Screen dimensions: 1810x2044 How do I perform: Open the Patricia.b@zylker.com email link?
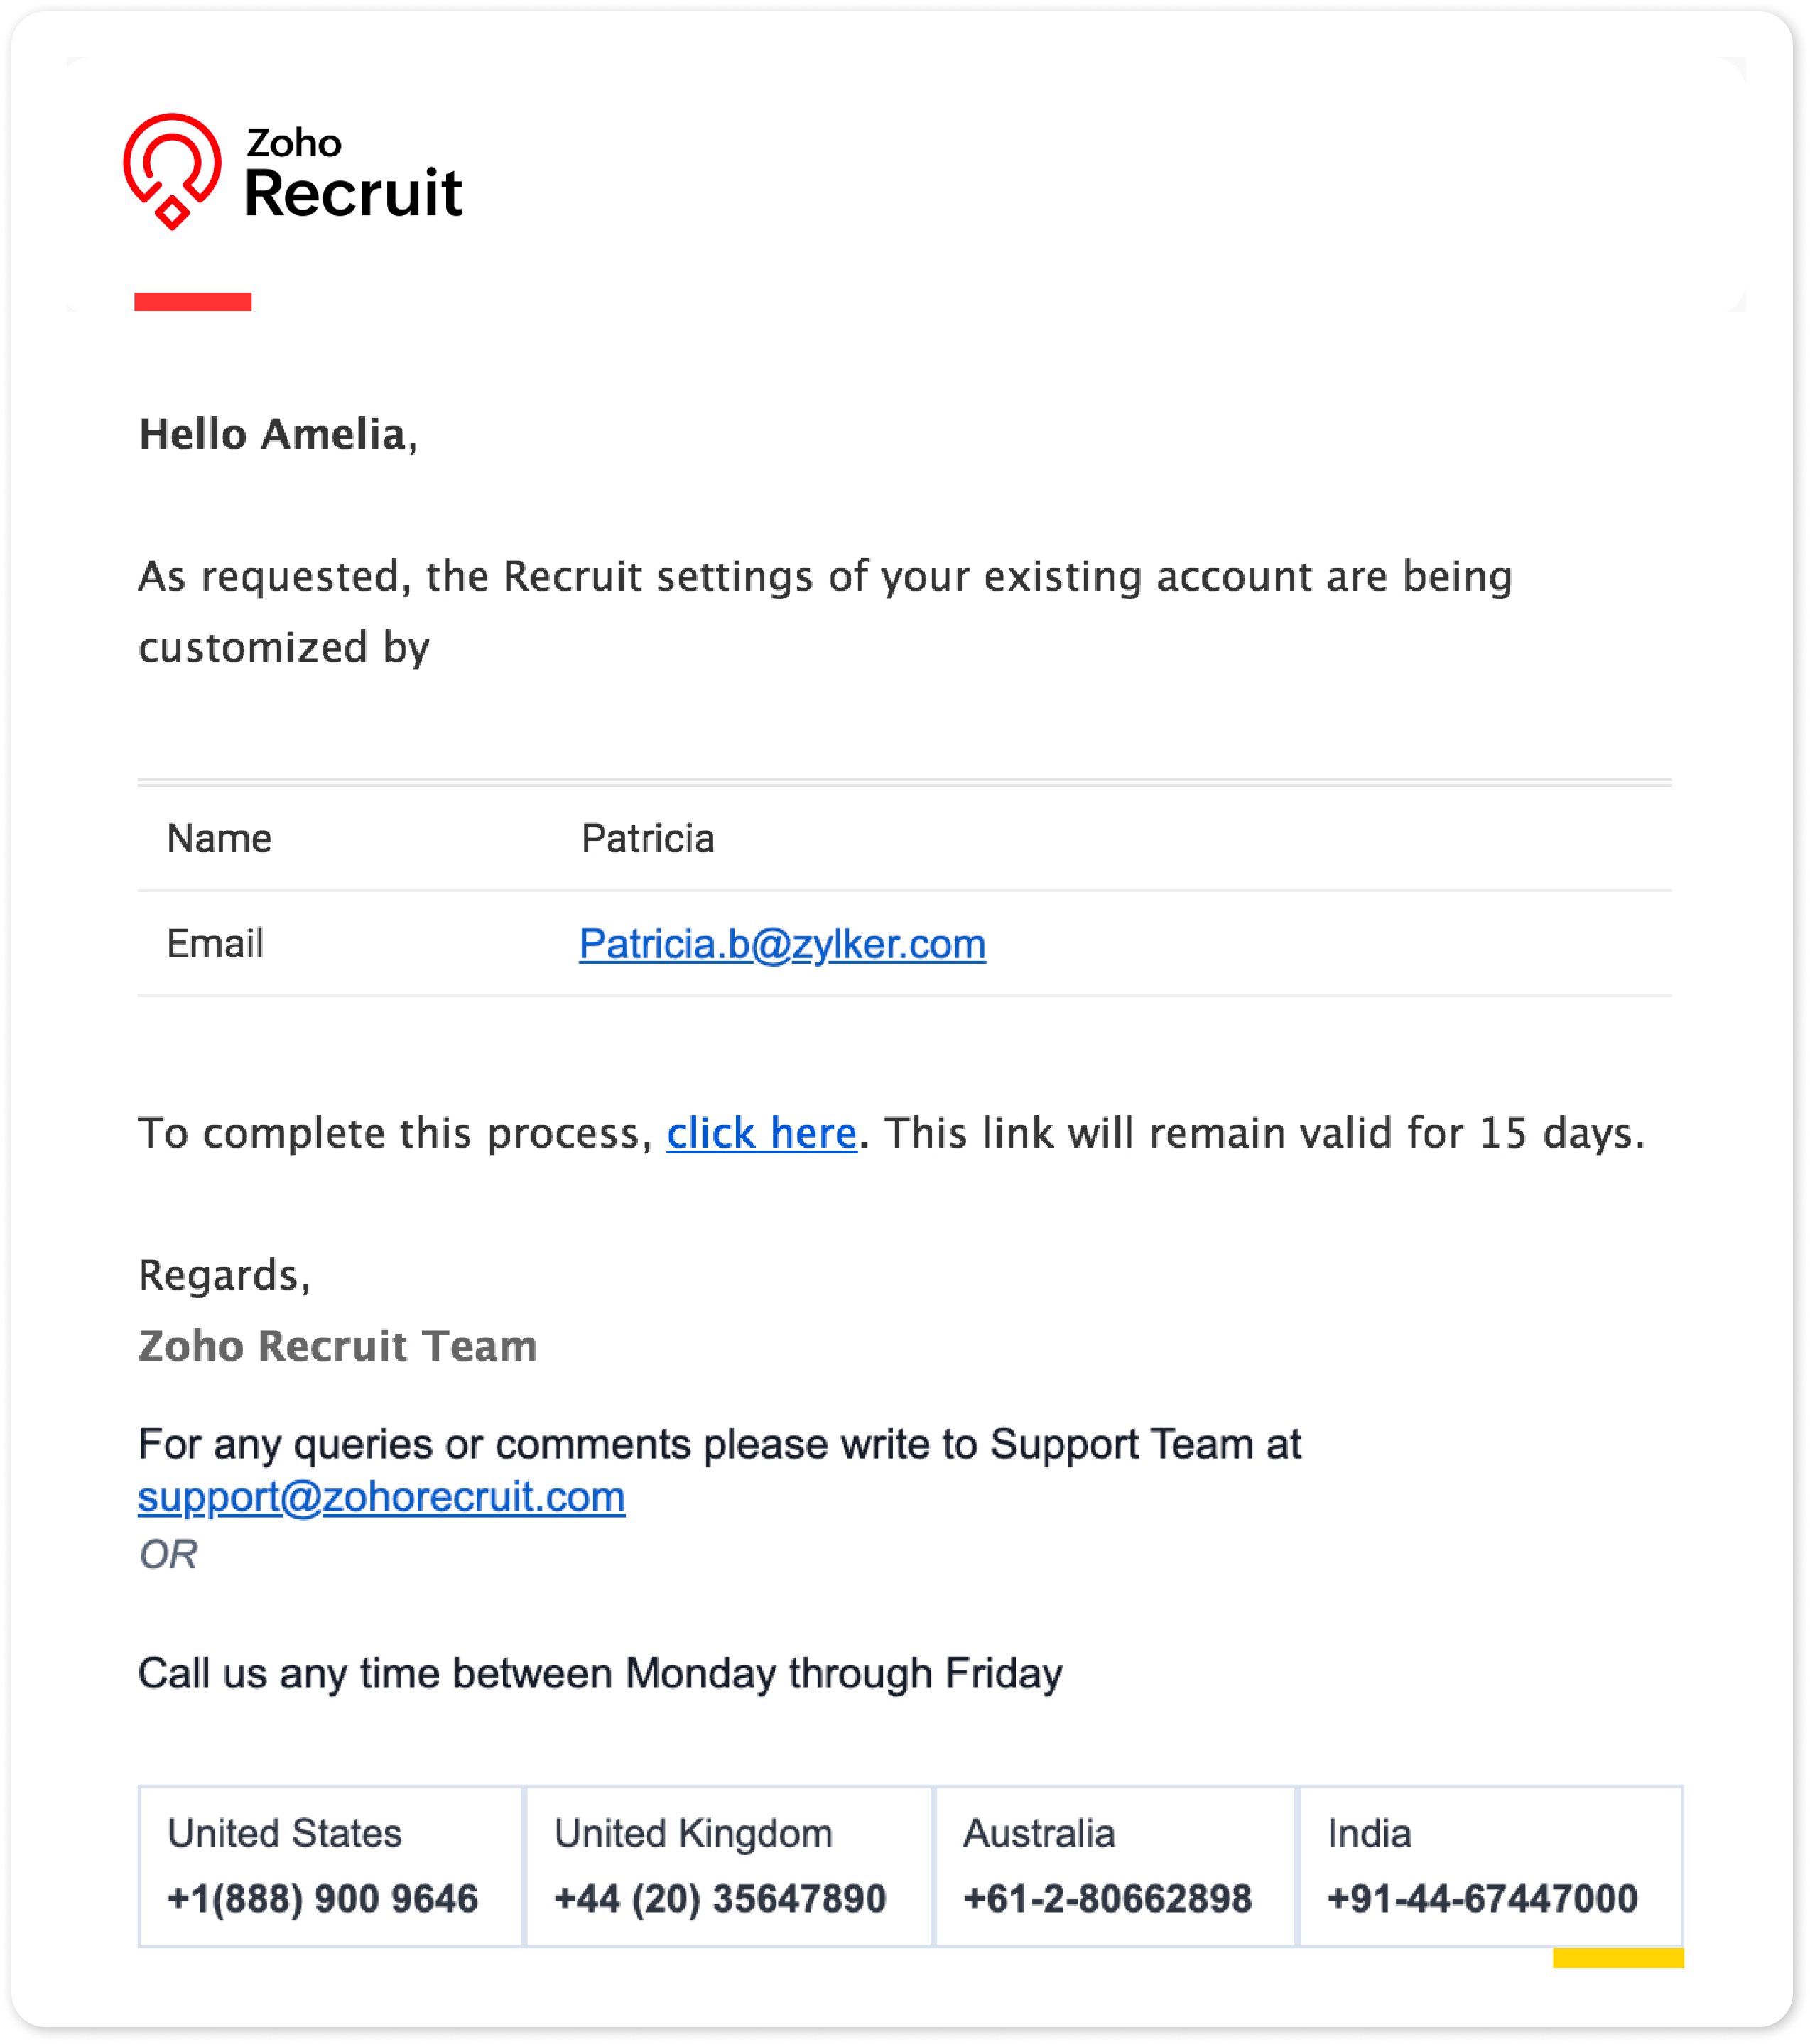[782, 944]
